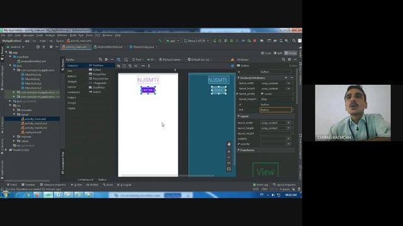
Task: Click the Collapse All icon in Project panel
Action: click(44, 47)
